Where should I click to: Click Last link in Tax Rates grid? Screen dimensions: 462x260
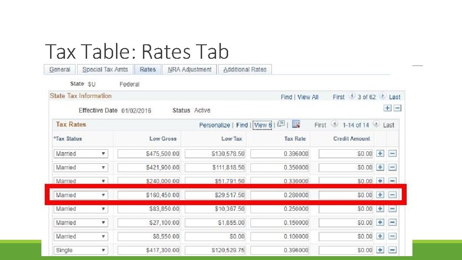coord(389,125)
